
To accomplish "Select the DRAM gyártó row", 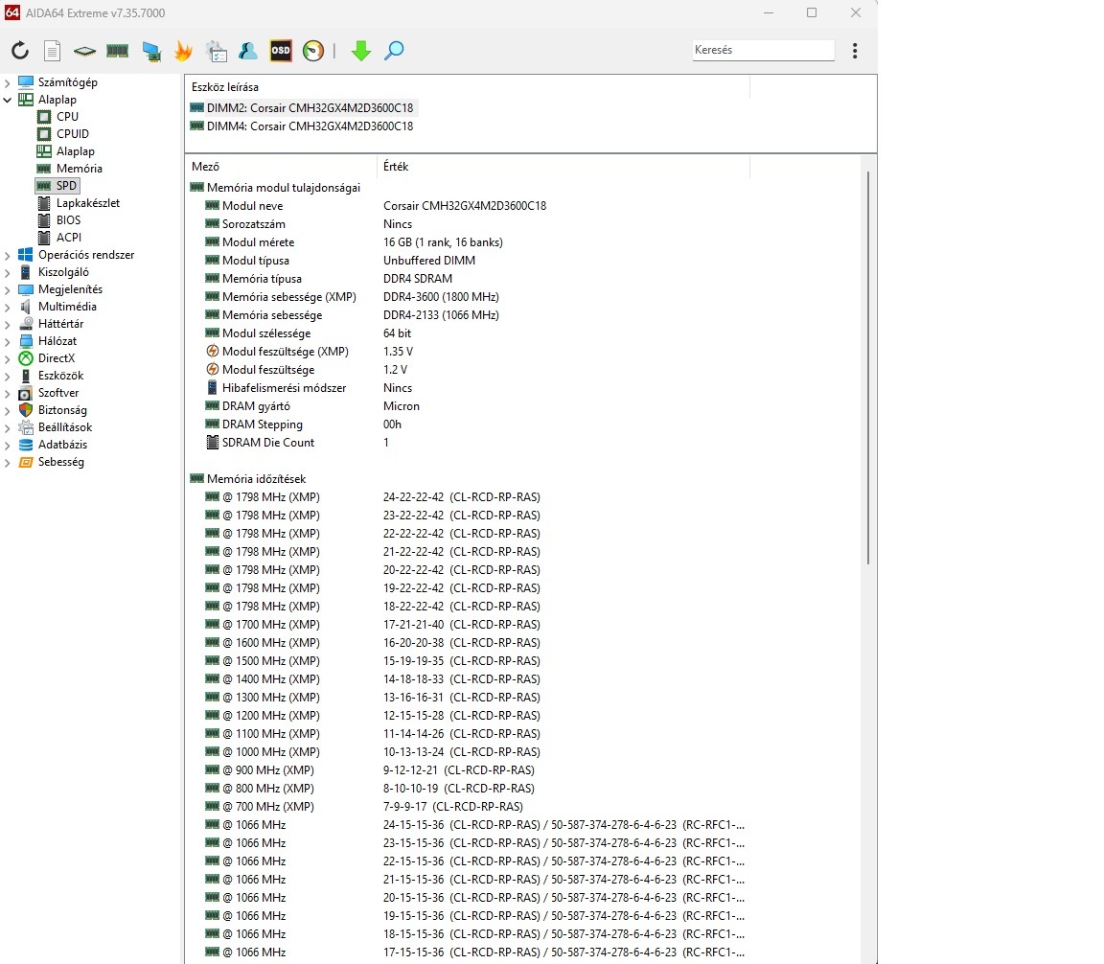I will pos(468,406).
